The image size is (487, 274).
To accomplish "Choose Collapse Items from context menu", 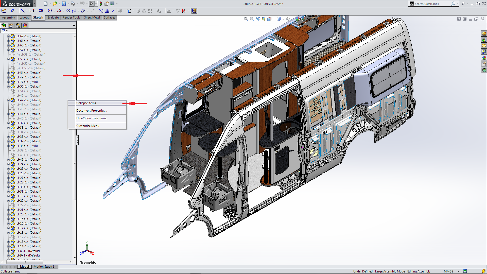I will click(x=86, y=103).
